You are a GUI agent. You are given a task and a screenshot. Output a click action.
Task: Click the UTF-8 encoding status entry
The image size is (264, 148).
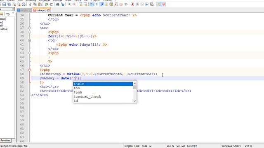tap(248, 146)
